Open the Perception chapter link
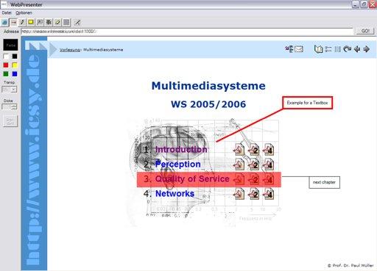377x271 pixels. [178, 165]
